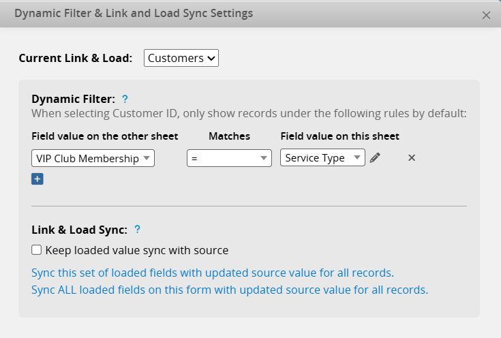The height and width of the screenshot is (338, 501).
Task: Enable Keep loaded value sync with source checkbox
Action: (x=37, y=250)
